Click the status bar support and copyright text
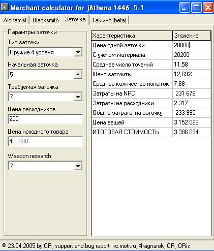214x251 pixels. click(x=96, y=246)
